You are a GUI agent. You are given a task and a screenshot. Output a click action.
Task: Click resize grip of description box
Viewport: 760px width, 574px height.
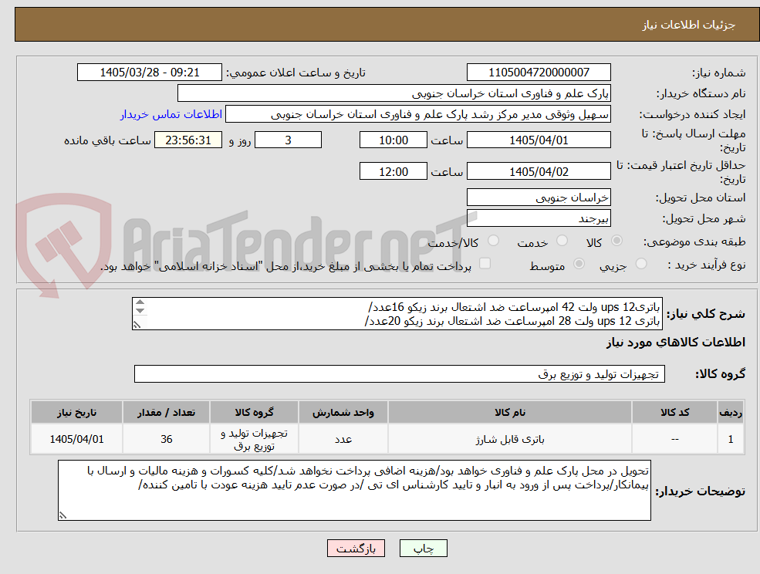(x=137, y=325)
